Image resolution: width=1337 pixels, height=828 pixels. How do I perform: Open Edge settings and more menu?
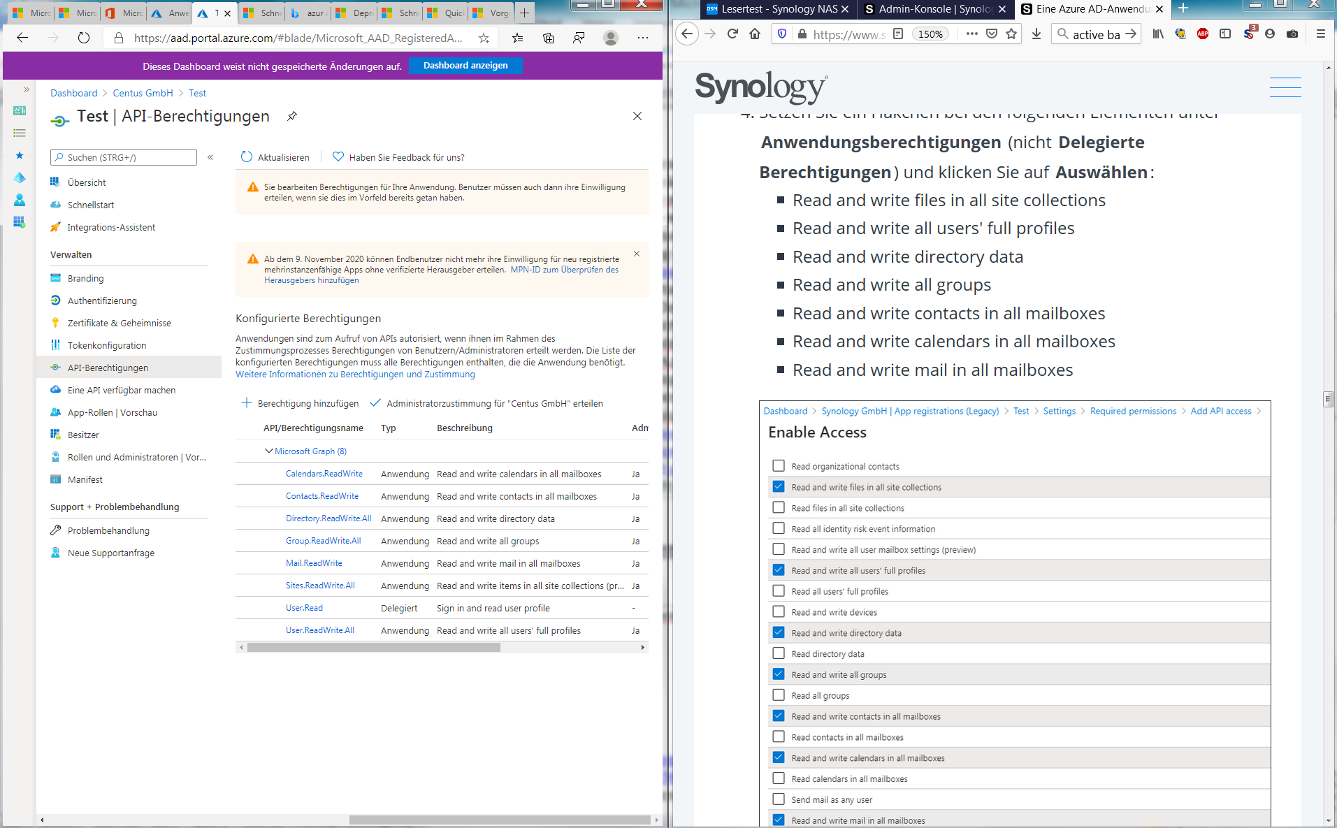click(x=643, y=38)
